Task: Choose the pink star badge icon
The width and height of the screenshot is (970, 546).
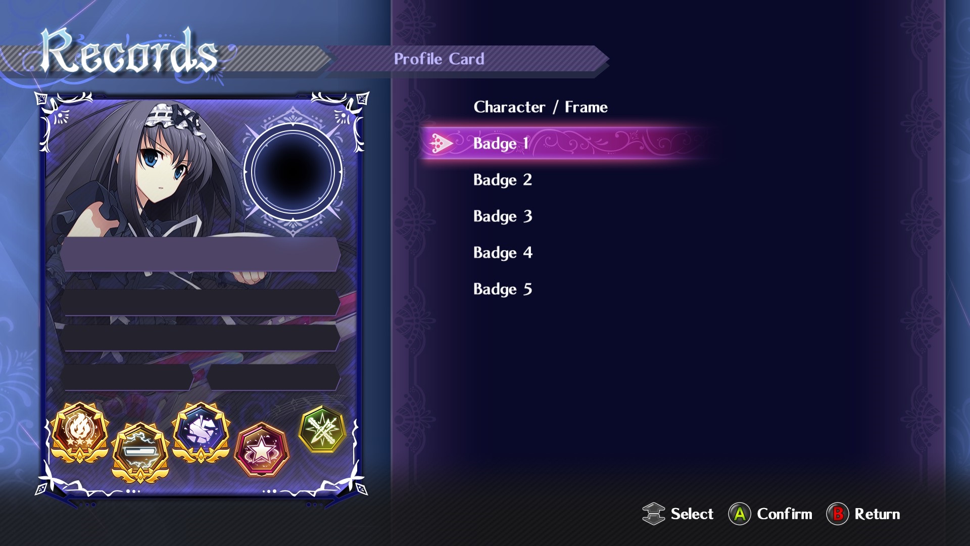Action: click(x=262, y=450)
